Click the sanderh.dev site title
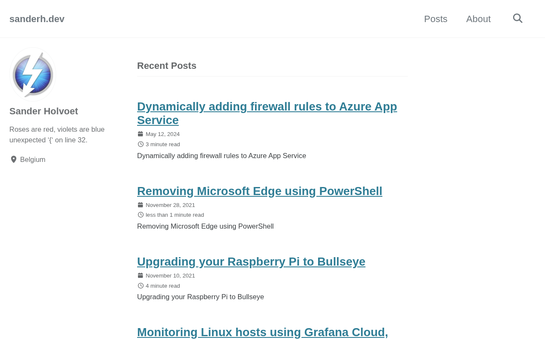Screen dimensions: 545x340 point(37,19)
